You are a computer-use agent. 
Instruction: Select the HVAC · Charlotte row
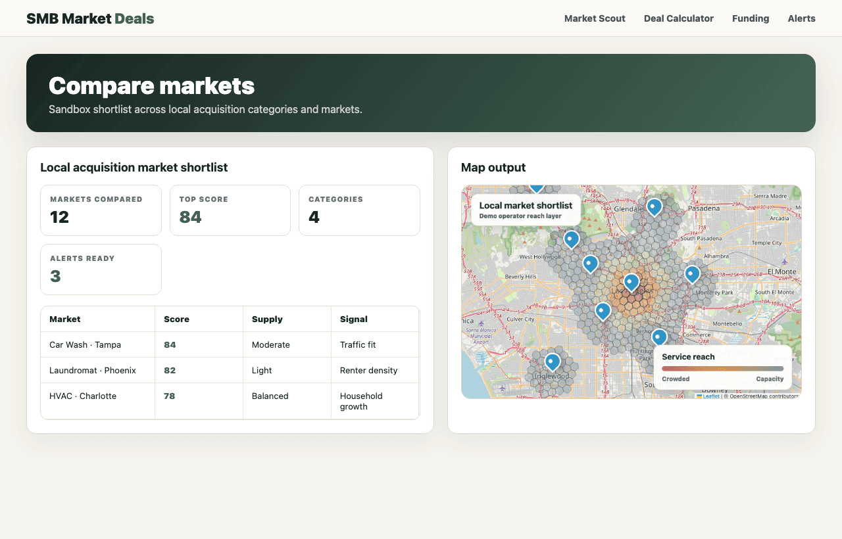tap(230, 401)
